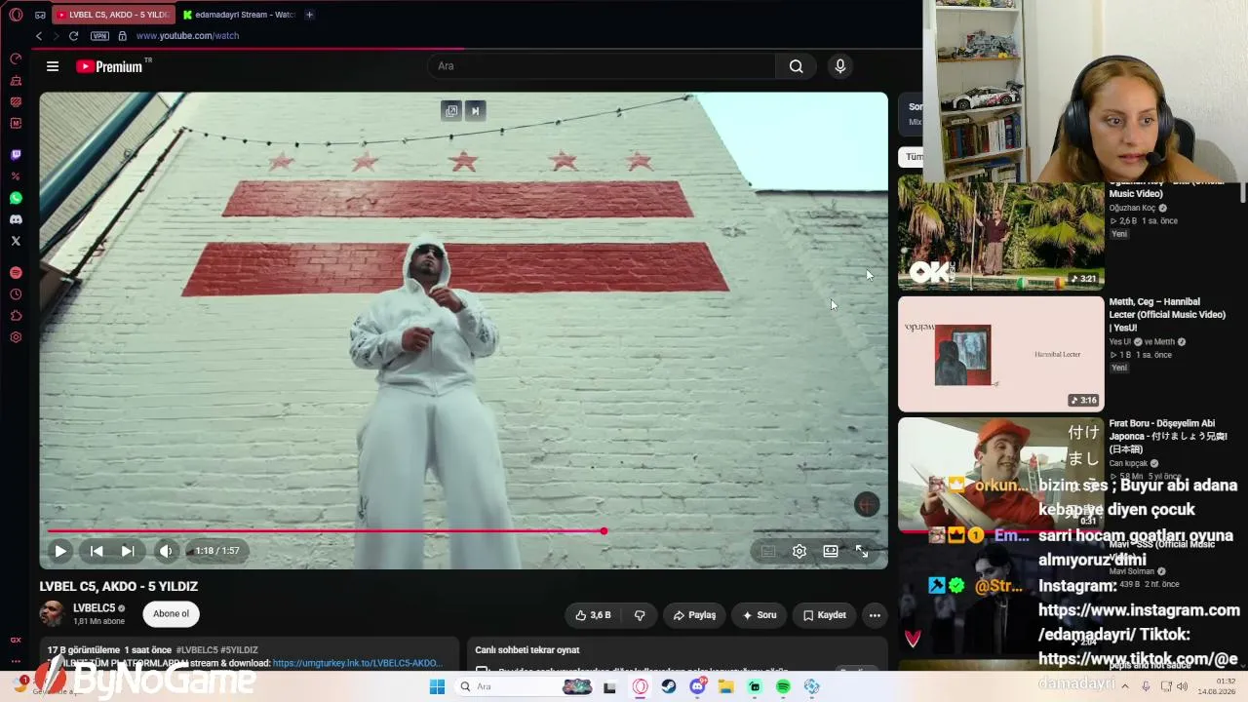The image size is (1248, 702).
Task: Open the Oğuzhan Koç music video thumbnail
Action: click(x=1001, y=233)
